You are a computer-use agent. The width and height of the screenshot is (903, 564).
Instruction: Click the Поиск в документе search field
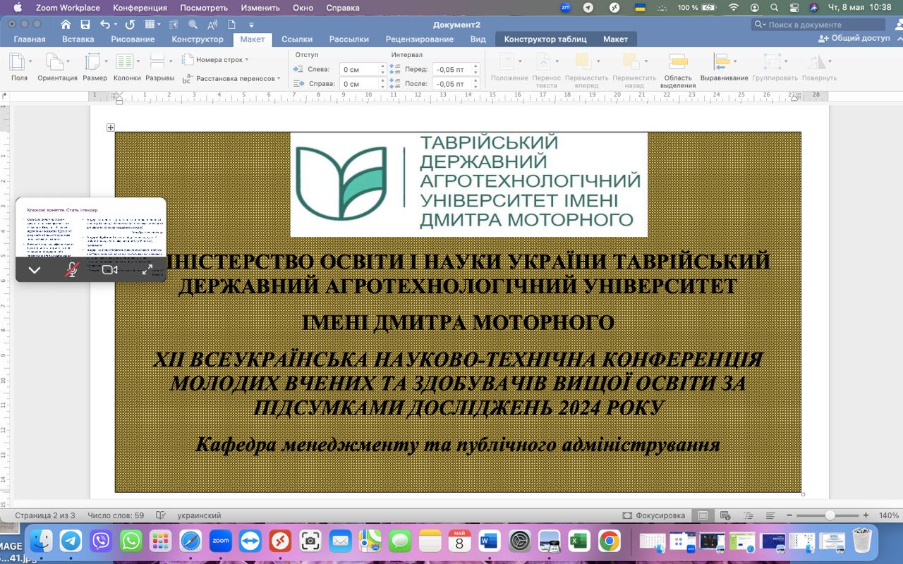822,25
